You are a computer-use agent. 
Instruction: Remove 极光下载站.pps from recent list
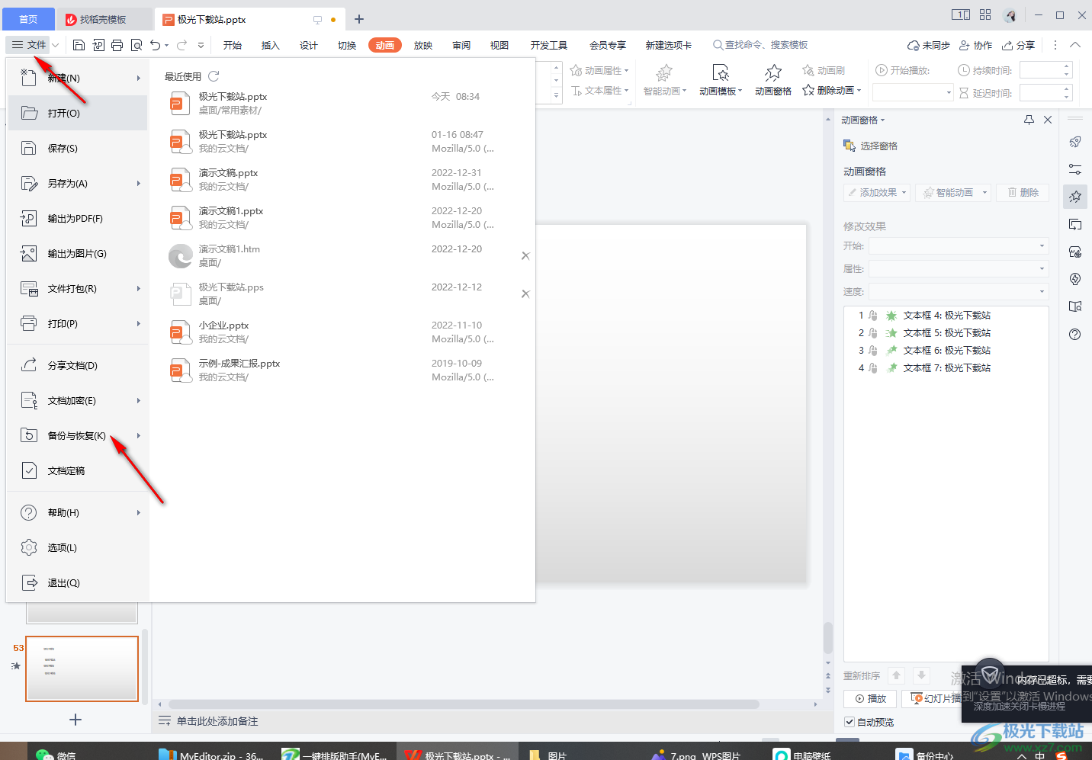coord(525,294)
